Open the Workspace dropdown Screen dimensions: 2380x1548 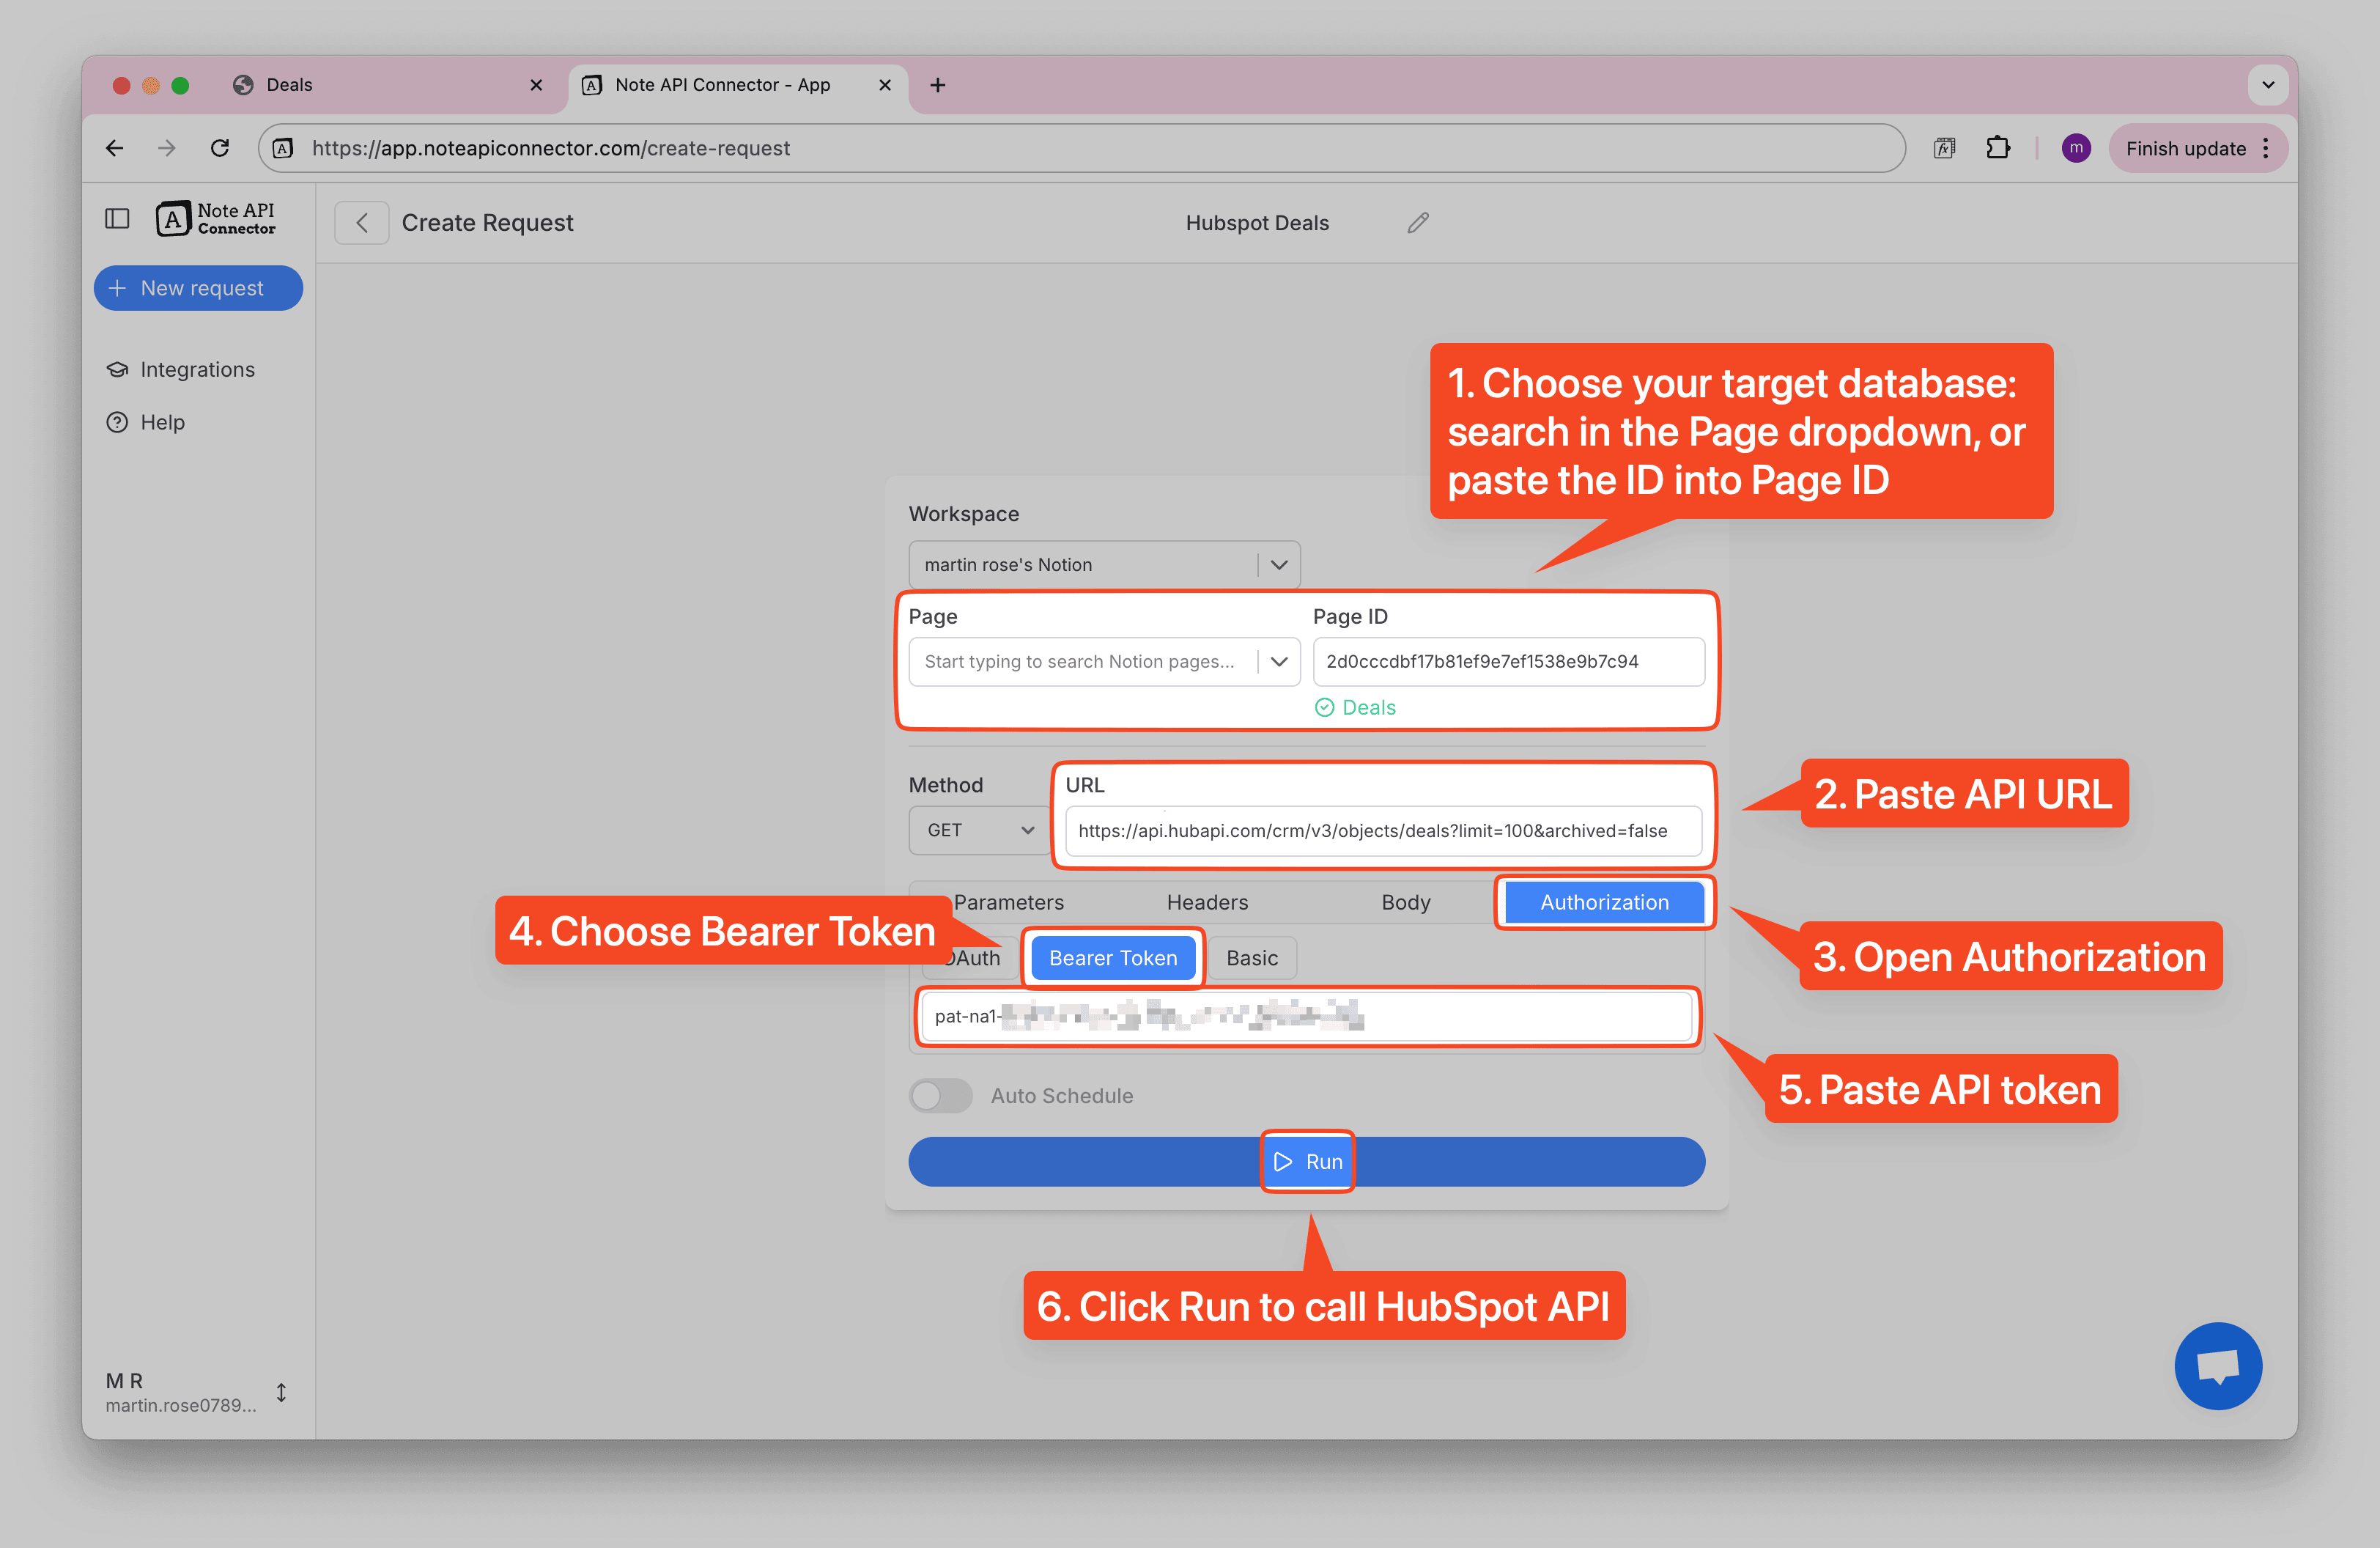(x=1278, y=564)
